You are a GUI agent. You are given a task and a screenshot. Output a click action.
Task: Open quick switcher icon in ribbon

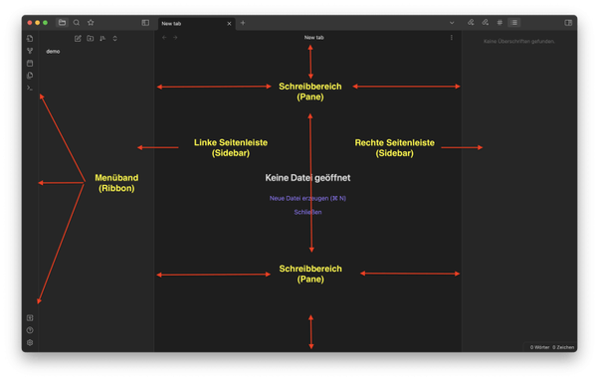(x=30, y=38)
